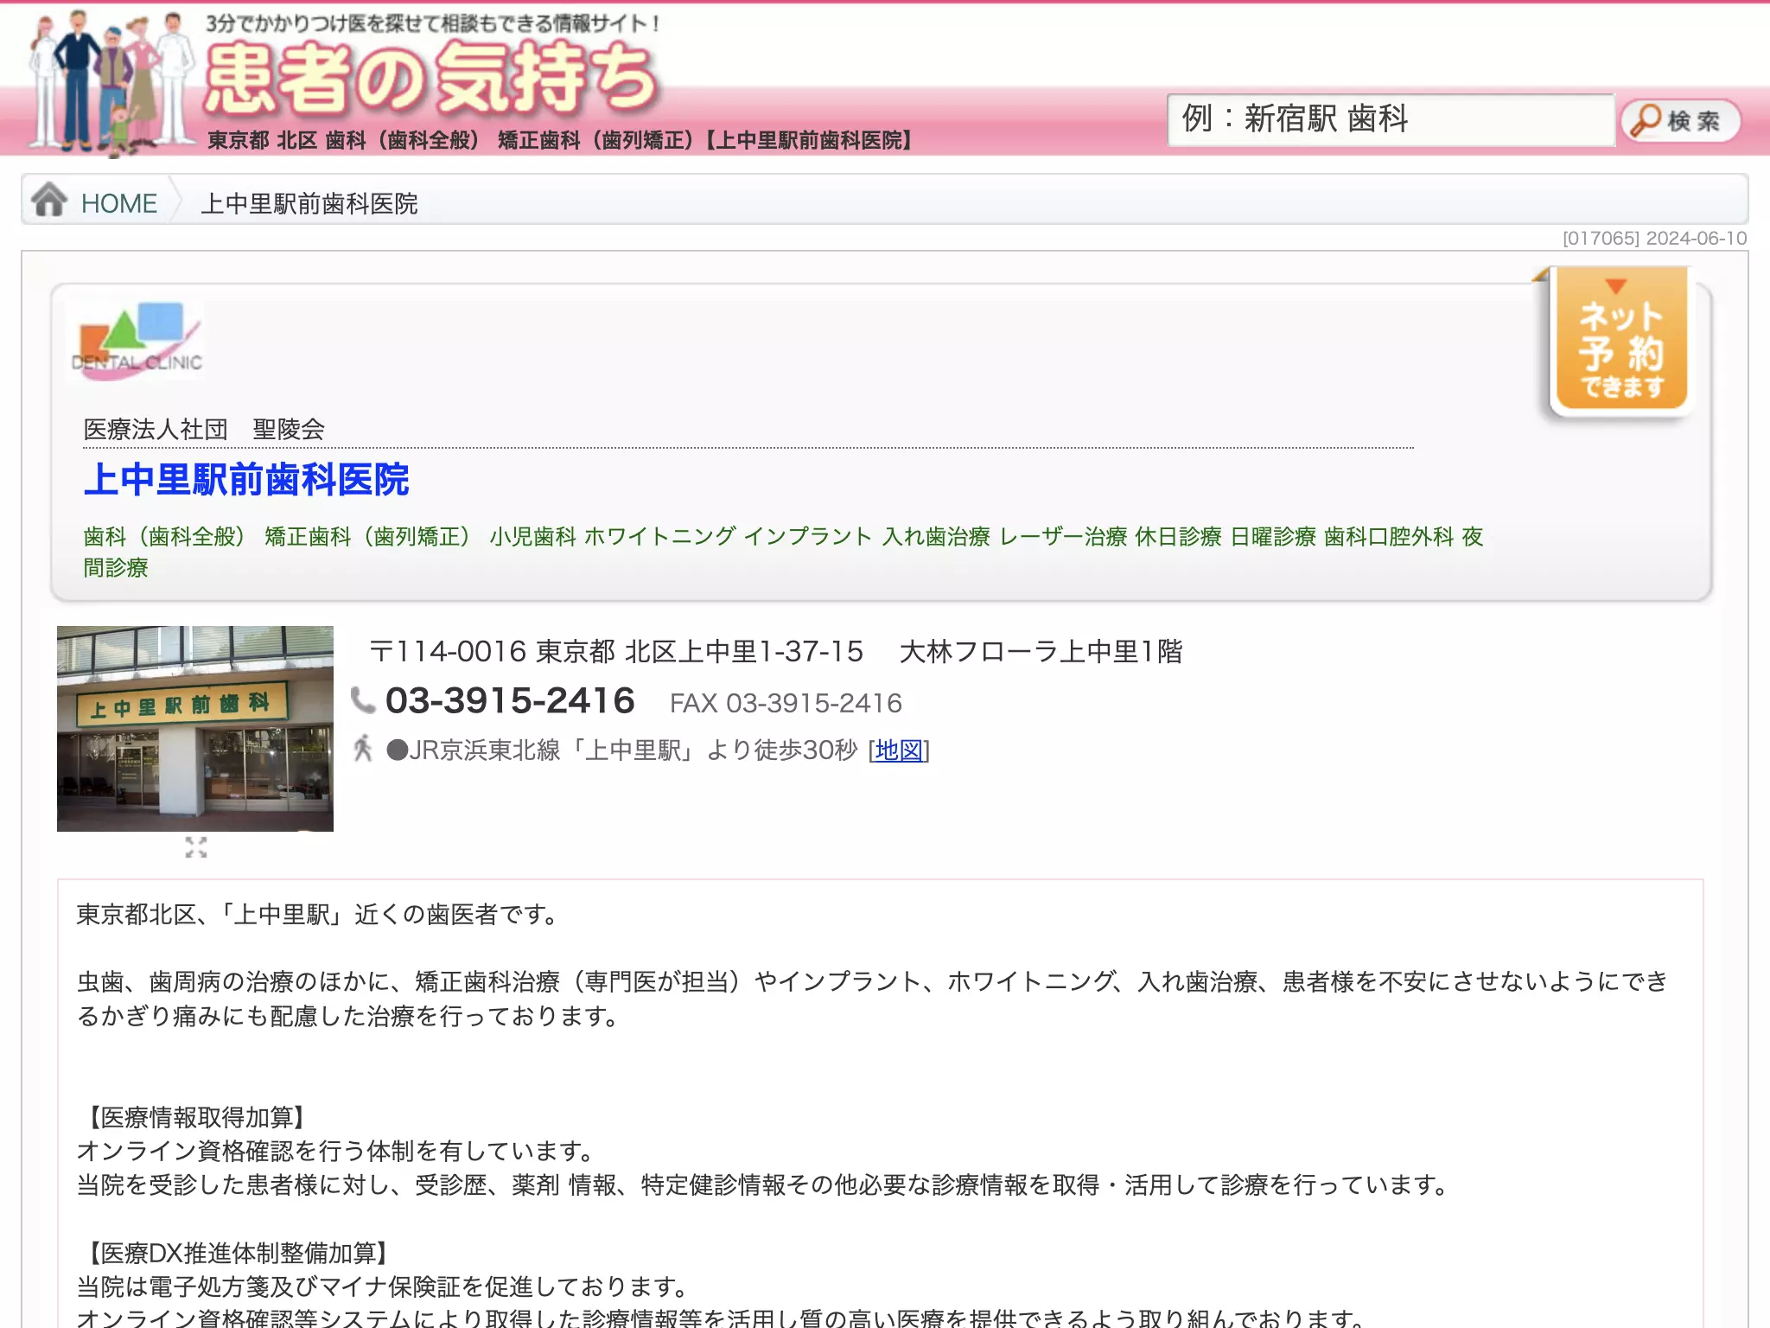The width and height of the screenshot is (1770, 1328).
Task: Click the HOME house icon in breadcrumb
Action: point(49,201)
